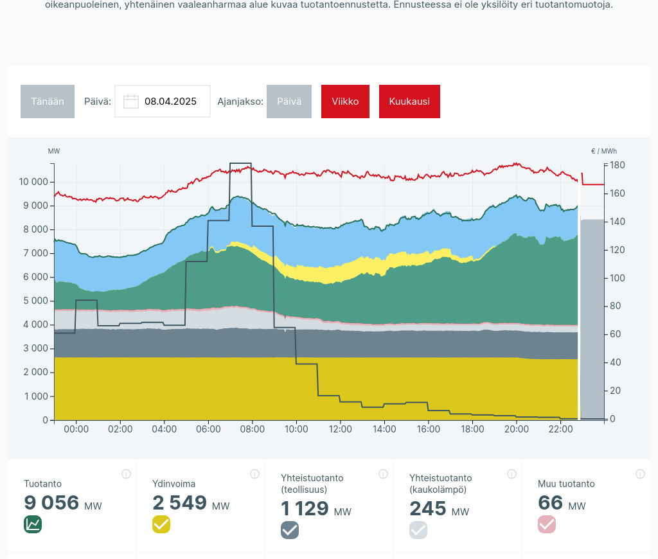The height and width of the screenshot is (559, 658).
Task: Select the Päivä time period
Action: pos(289,102)
